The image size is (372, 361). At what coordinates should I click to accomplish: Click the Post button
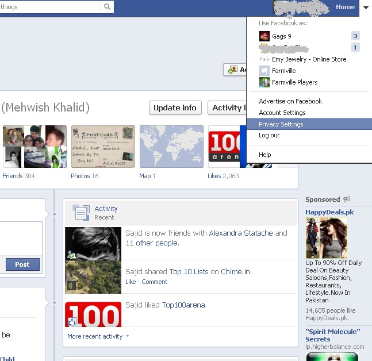22,264
